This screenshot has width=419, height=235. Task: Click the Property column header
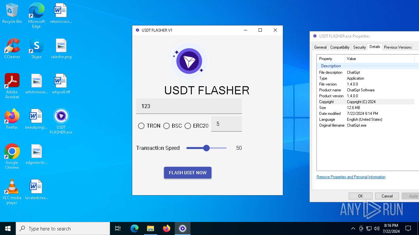click(x=331, y=59)
